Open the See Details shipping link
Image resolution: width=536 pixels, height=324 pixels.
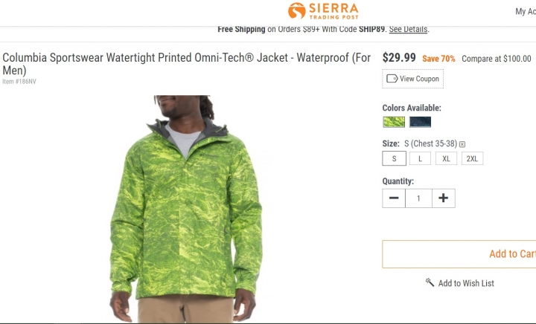click(408, 29)
